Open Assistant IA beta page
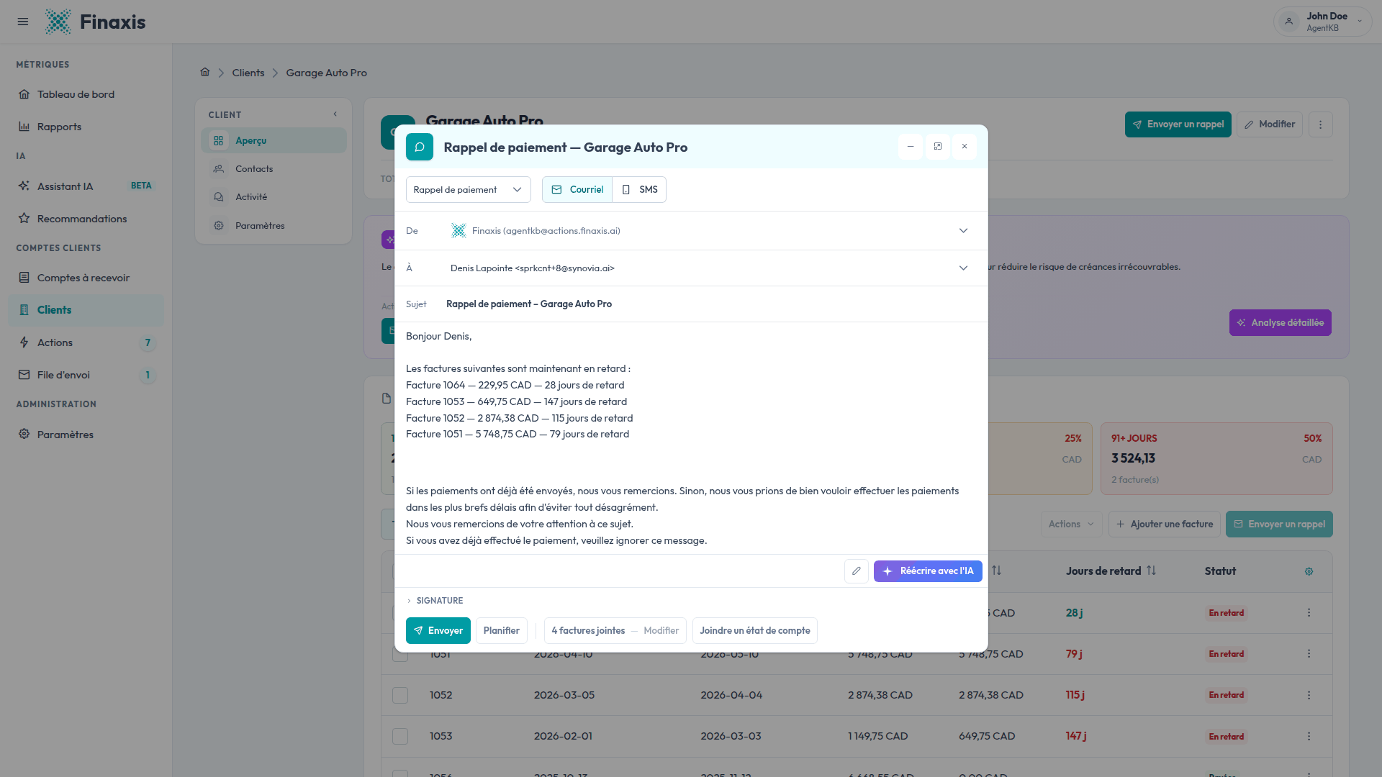1382x777 pixels. (x=86, y=186)
